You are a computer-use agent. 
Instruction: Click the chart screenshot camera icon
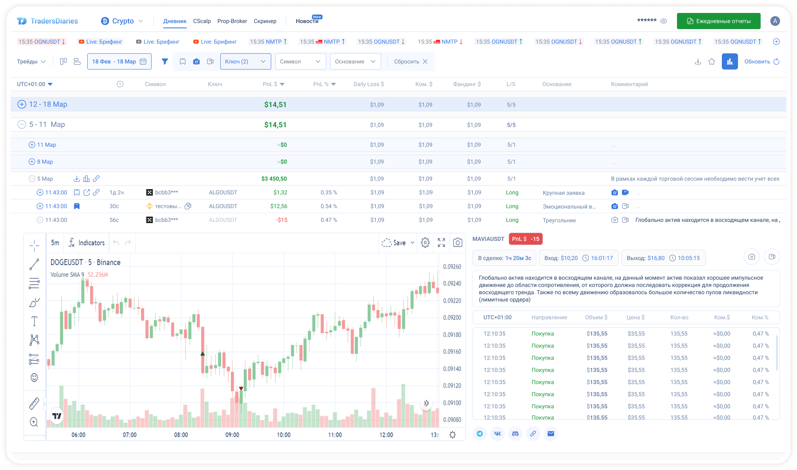(458, 242)
